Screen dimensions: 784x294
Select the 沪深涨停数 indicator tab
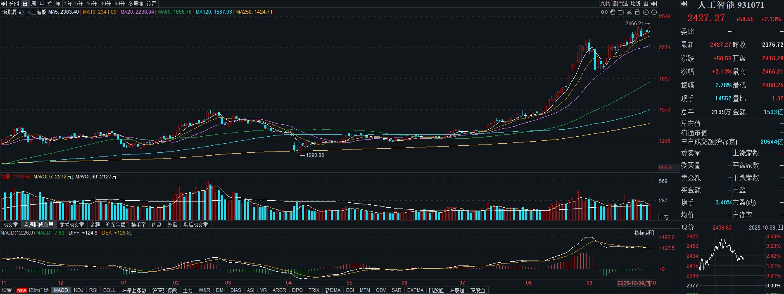pos(165,290)
